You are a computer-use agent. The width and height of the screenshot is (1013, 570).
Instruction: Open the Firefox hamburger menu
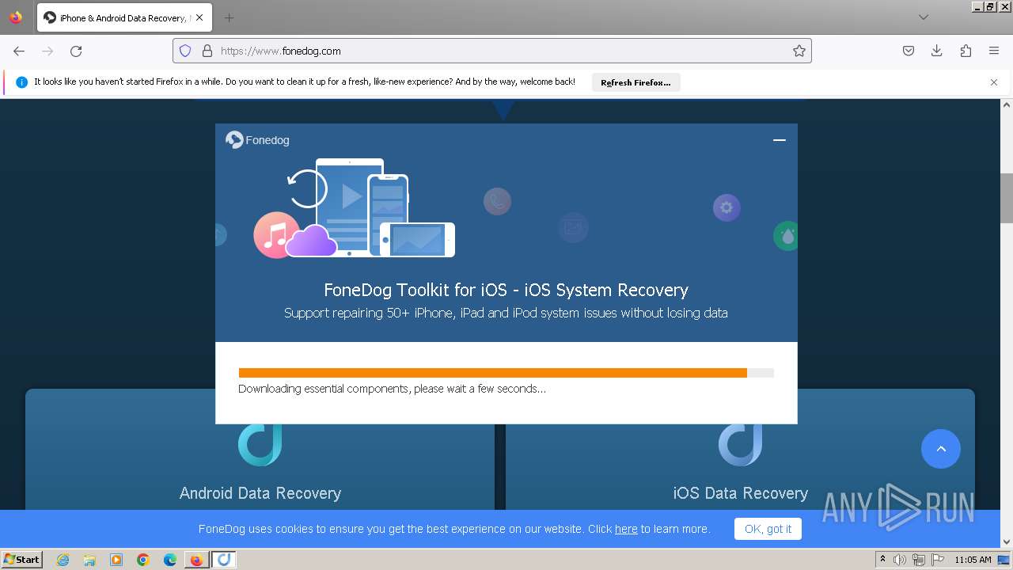994,51
